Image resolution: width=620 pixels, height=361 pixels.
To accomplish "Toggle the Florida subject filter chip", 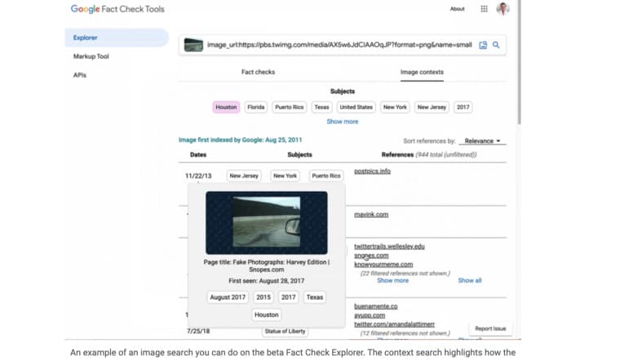I will pos(256,107).
